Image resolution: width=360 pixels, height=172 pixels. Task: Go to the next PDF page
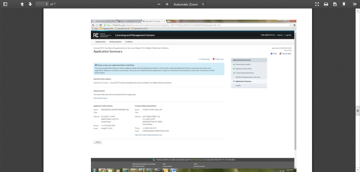coord(30,4)
